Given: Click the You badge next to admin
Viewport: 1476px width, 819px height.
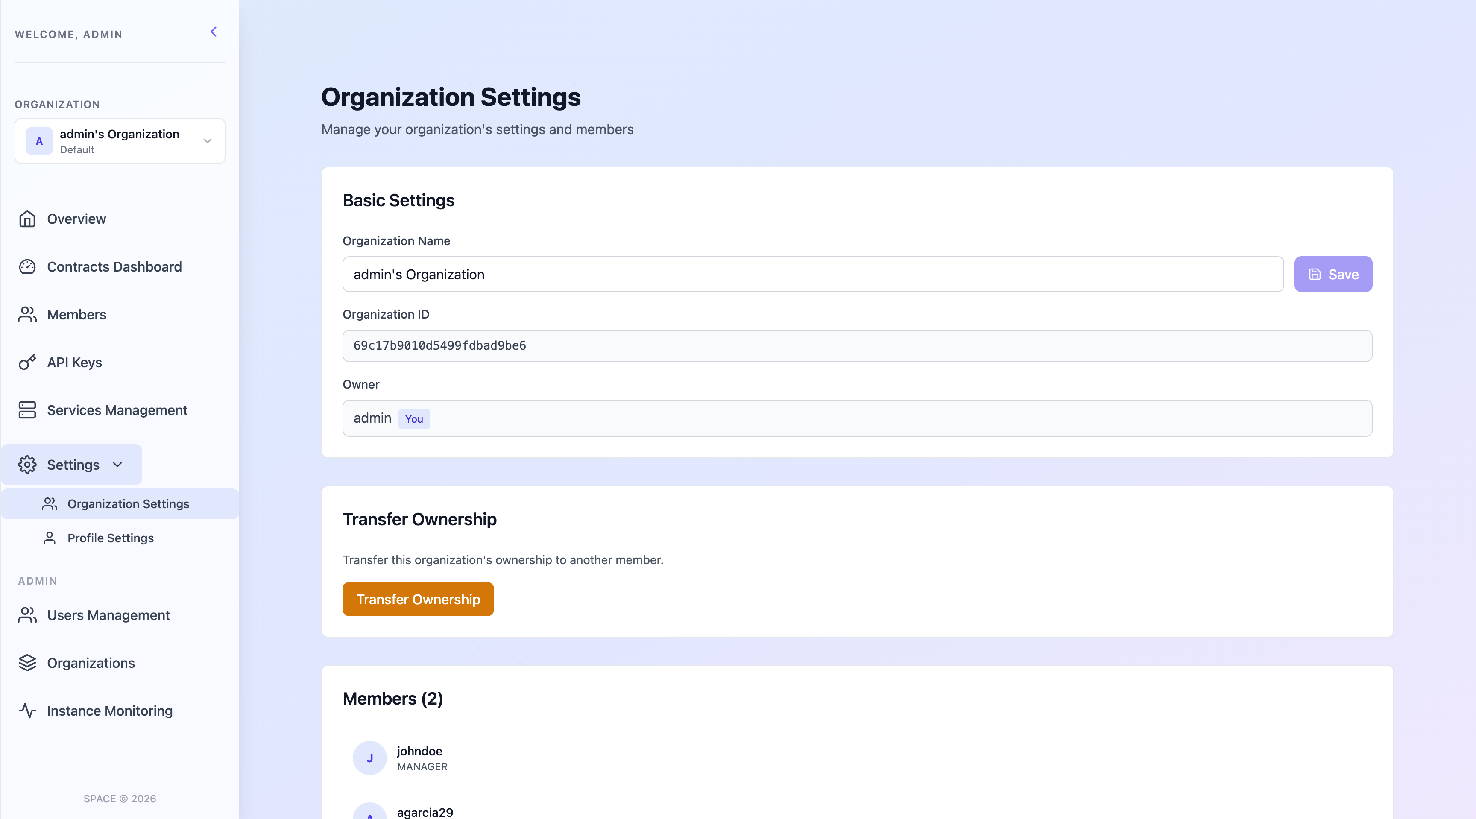Looking at the screenshot, I should (414, 418).
